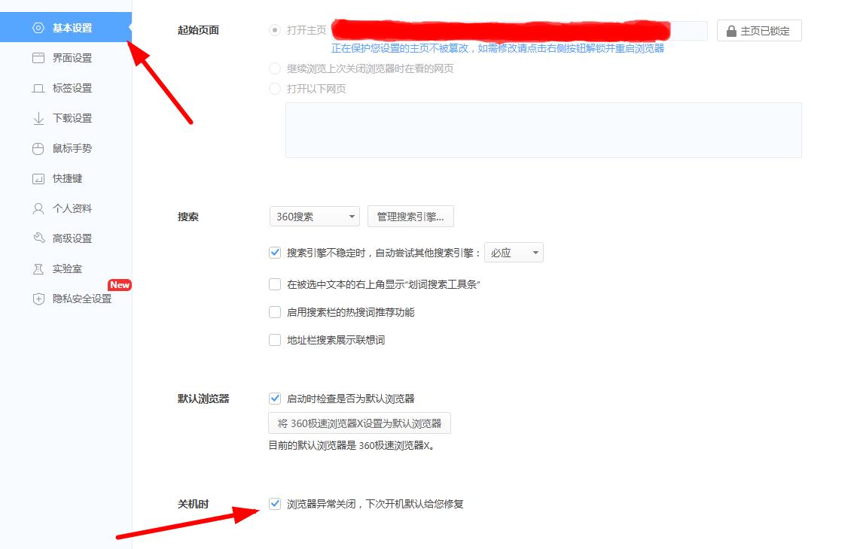860x549 pixels.
Task: Expand the 必应 fallback engine dropdown
Action: click(514, 253)
